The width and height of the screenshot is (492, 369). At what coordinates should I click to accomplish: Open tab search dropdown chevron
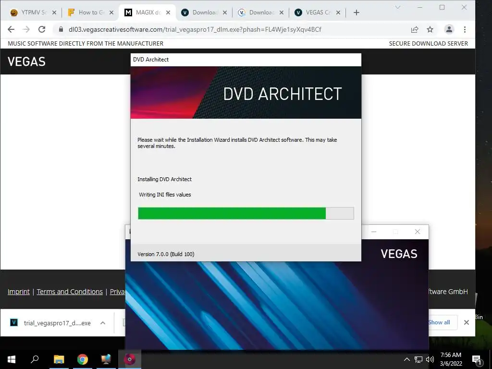(397, 7)
